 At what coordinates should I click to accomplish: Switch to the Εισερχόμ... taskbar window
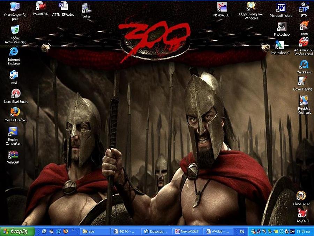tap(156, 231)
